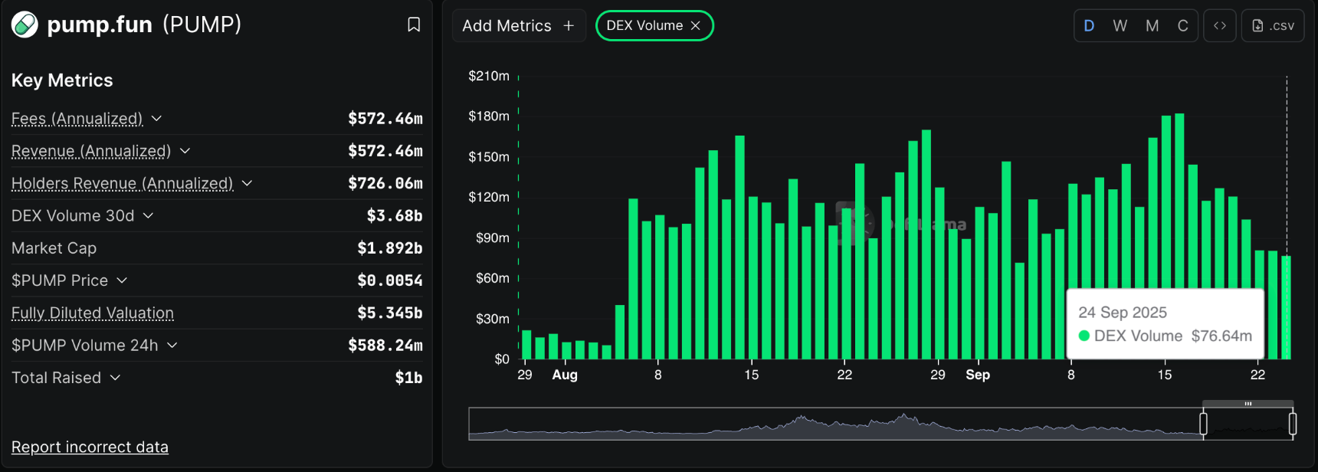The image size is (1318, 472).
Task: Switch chart to Cumulative view
Action: pyautogui.click(x=1183, y=26)
